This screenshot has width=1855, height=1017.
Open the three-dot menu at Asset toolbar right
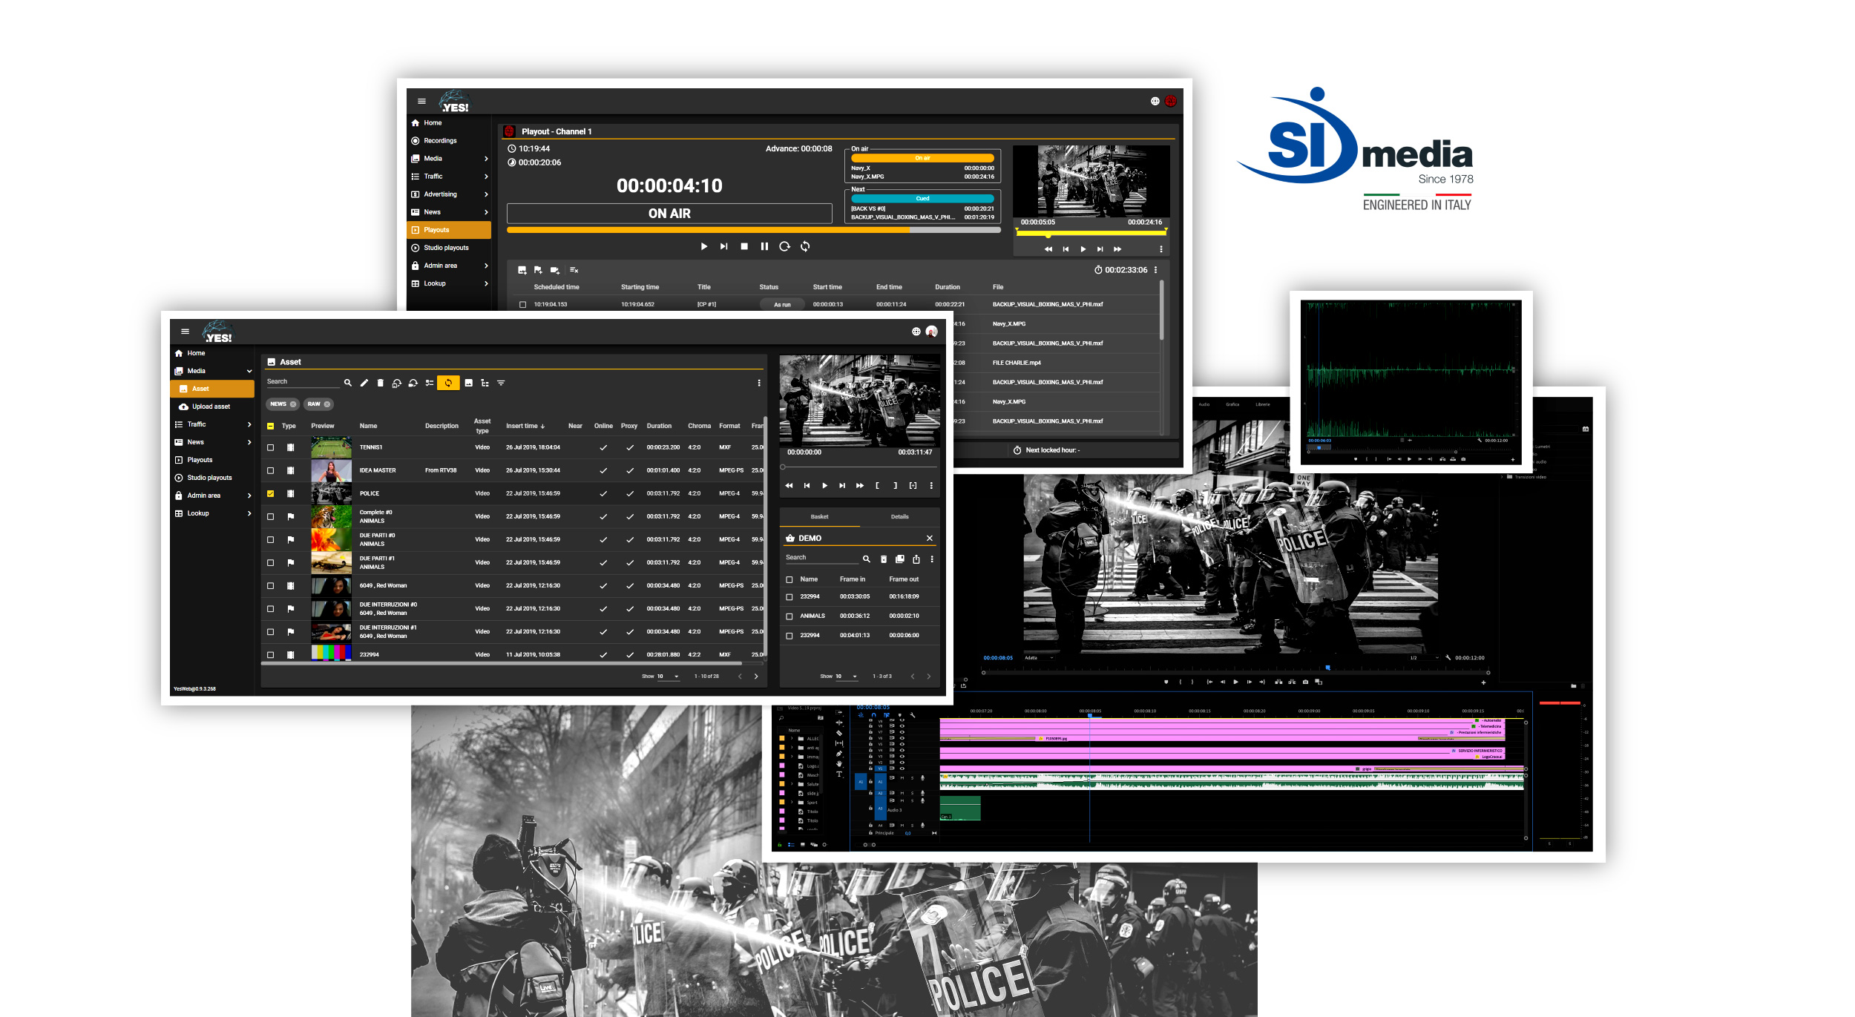(x=758, y=383)
